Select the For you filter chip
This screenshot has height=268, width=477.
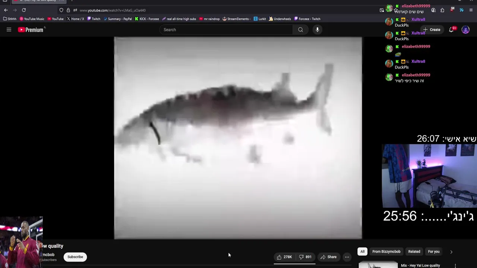(434, 252)
